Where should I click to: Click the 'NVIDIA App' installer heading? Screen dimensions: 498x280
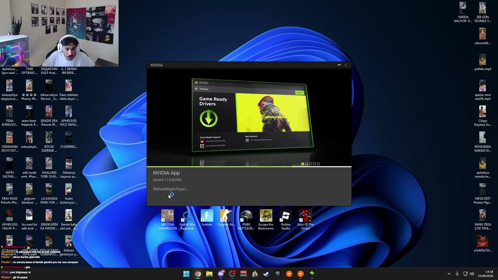pyautogui.click(x=167, y=173)
